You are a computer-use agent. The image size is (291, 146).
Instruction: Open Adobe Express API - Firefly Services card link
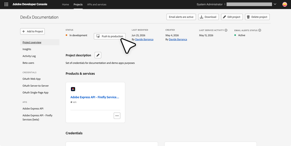point(95,97)
